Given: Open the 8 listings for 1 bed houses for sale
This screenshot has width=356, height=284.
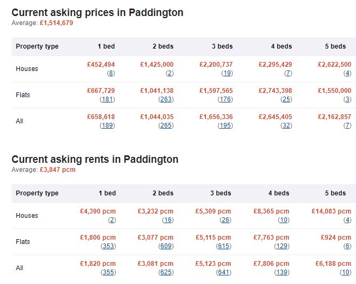Looking at the screenshot, I should pyautogui.click(x=111, y=73).
